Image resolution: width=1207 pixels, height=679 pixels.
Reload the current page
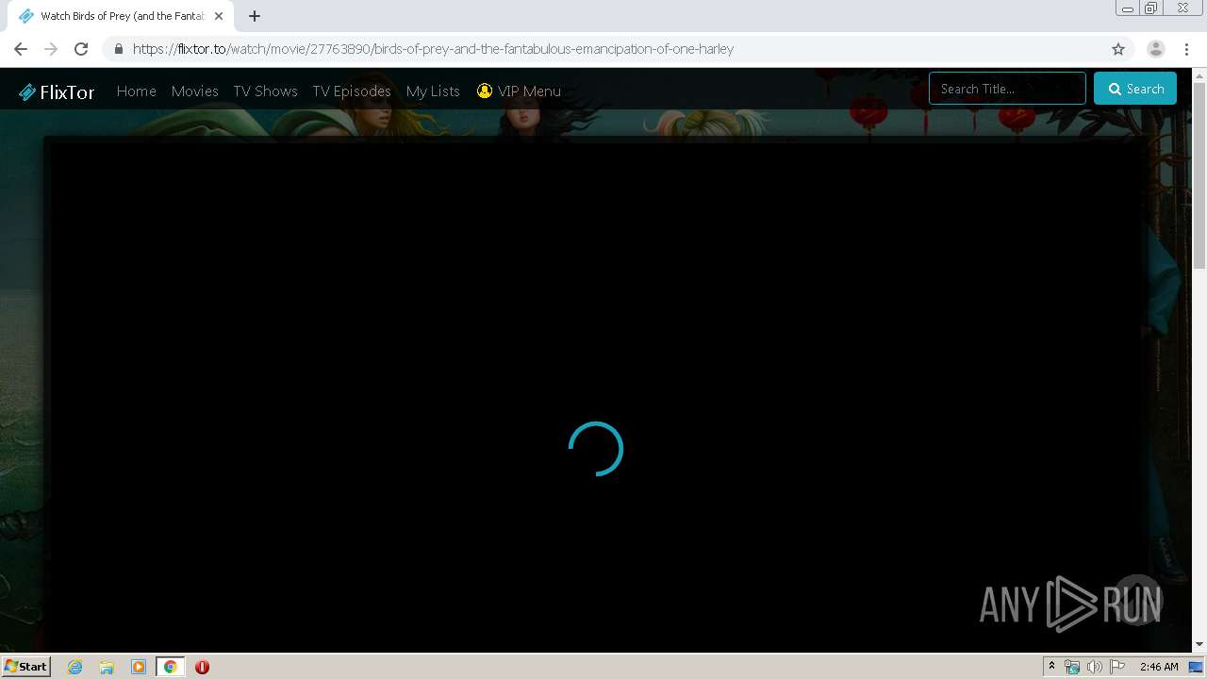click(x=81, y=49)
